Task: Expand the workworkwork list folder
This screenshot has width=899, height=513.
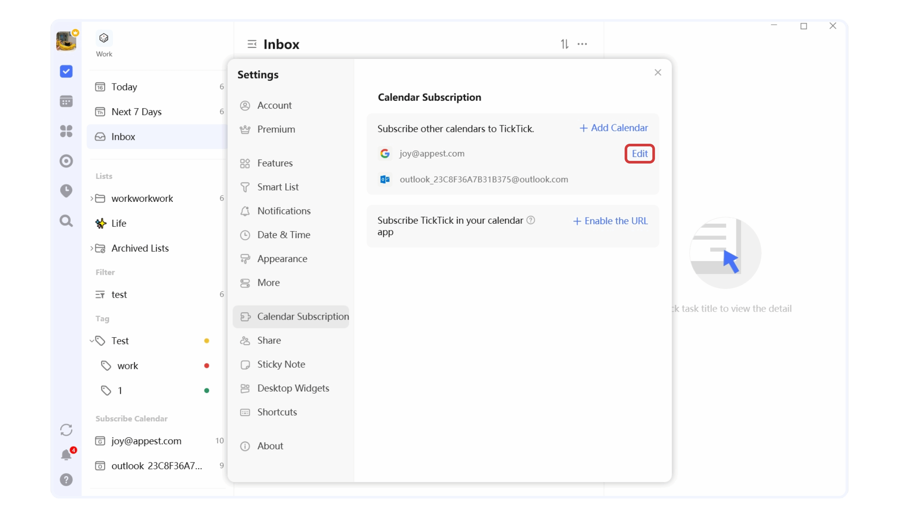Action: [x=91, y=199]
